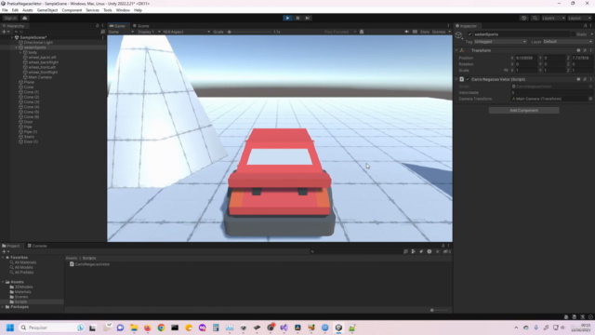Select Directional Light in Hierarchy

(38, 43)
